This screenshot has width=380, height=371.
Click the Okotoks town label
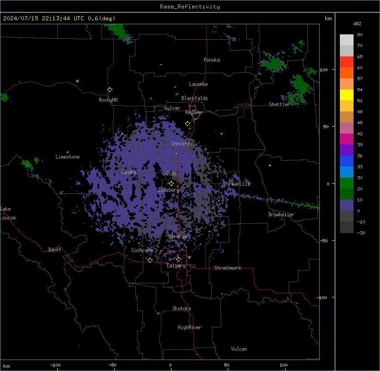tap(182, 308)
